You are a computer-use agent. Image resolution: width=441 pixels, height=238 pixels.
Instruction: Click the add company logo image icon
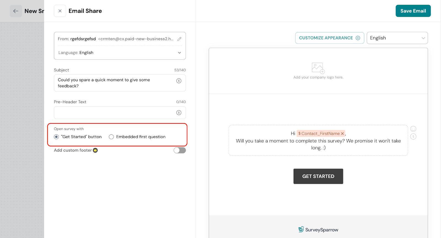pyautogui.click(x=318, y=68)
